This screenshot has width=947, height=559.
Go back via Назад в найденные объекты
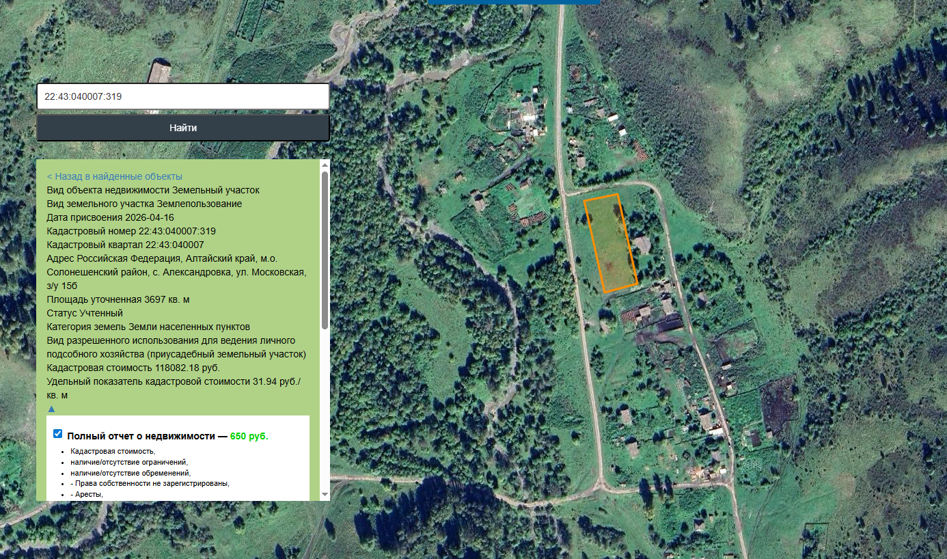tap(115, 176)
